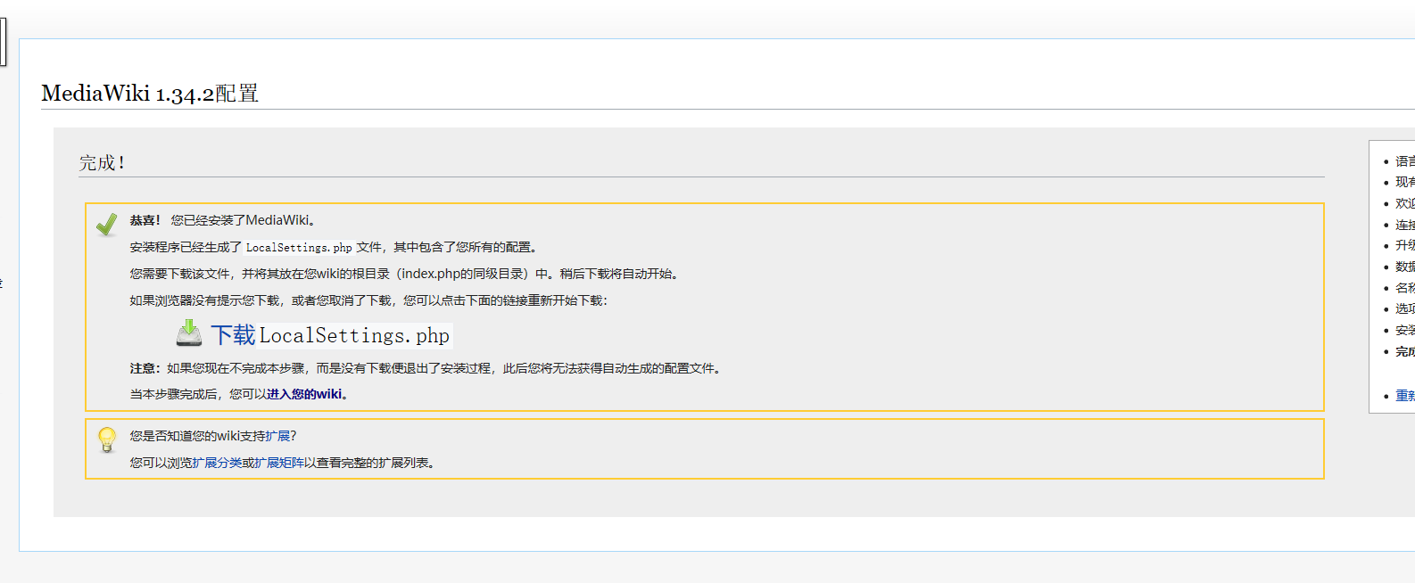Select the bold 完成 step in the sidebar
The width and height of the screenshot is (1415, 583).
pyautogui.click(x=1404, y=351)
